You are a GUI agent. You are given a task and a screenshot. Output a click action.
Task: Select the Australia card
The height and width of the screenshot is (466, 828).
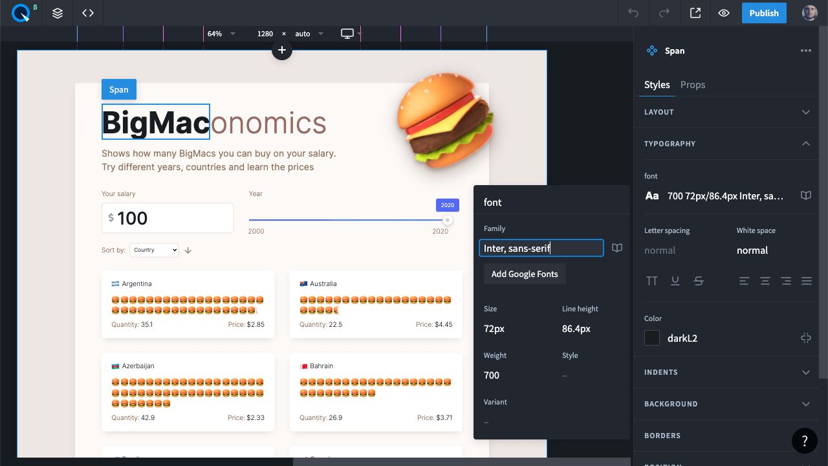376,304
